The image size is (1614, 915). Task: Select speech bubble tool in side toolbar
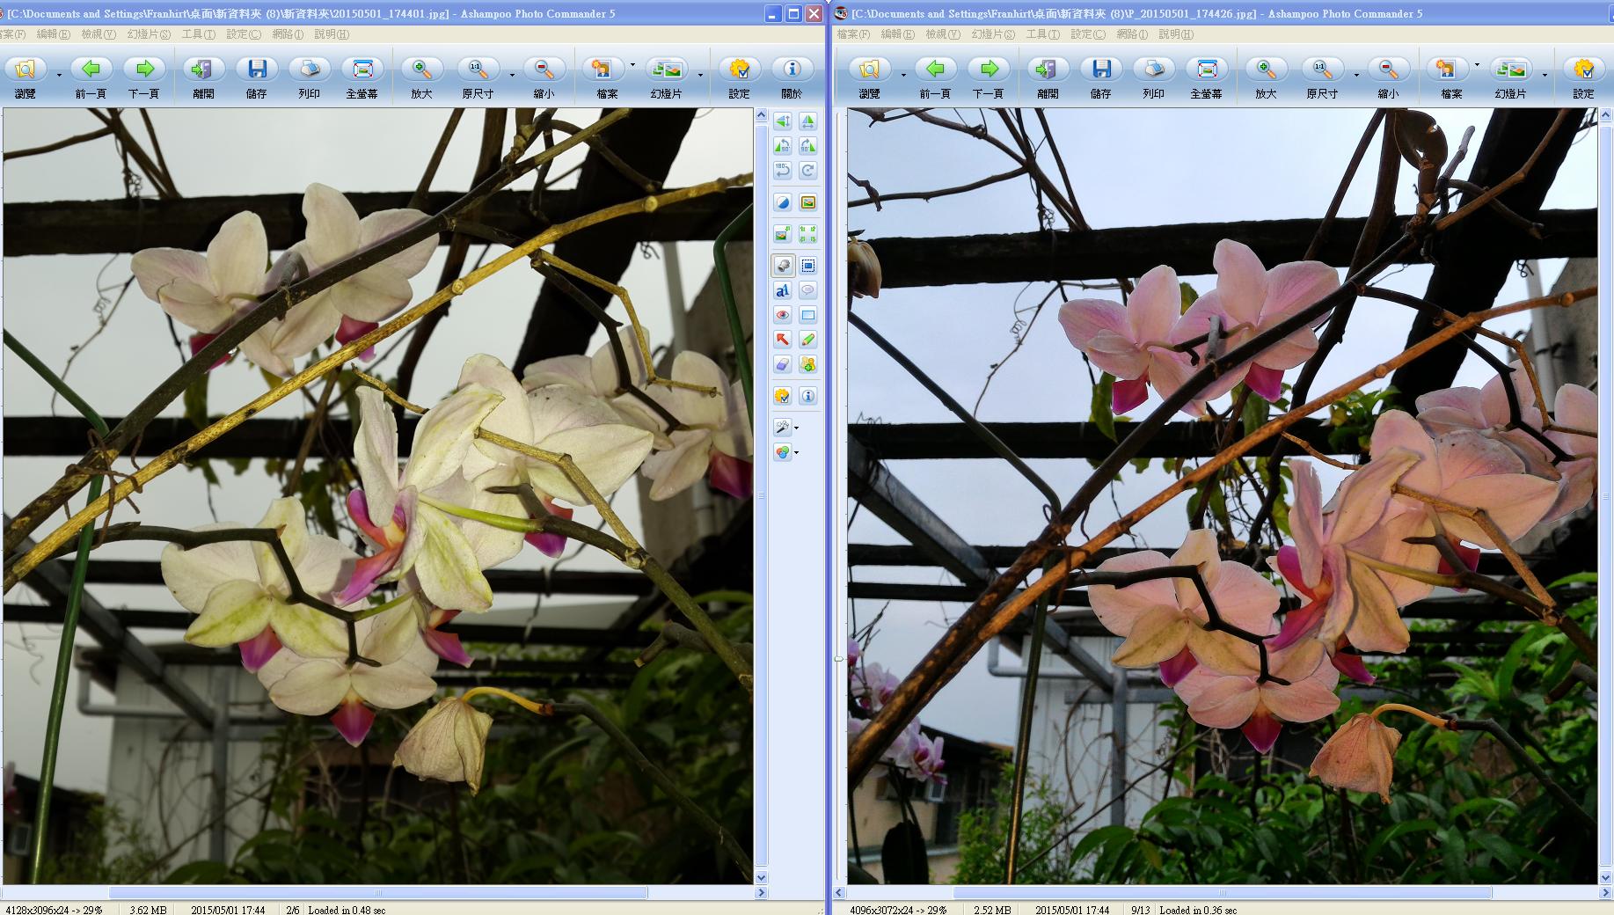(807, 290)
